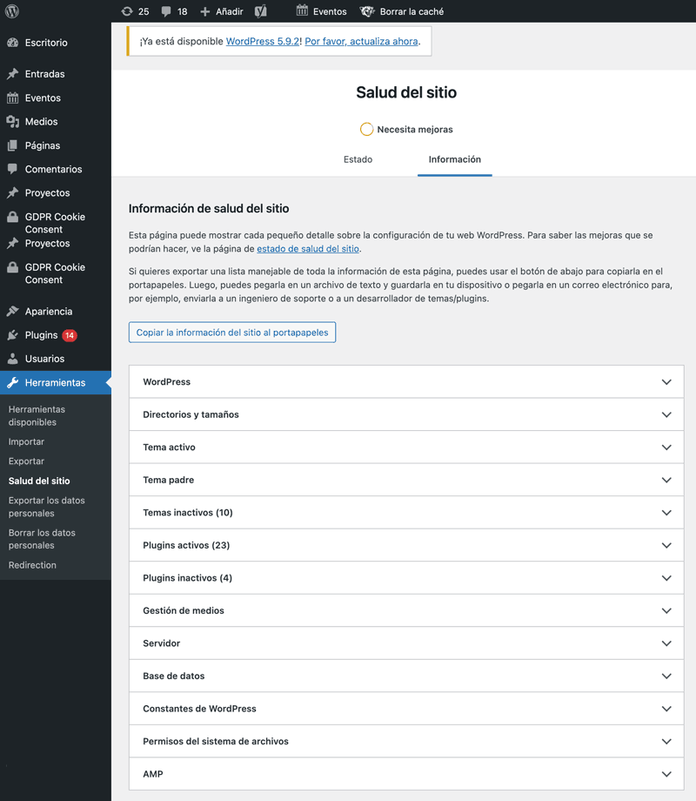Click the Necesita mejoras status circle
Image resolution: width=696 pixels, height=801 pixels.
(x=366, y=129)
